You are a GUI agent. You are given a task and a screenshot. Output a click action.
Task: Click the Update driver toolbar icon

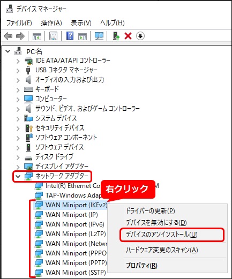(116, 36)
